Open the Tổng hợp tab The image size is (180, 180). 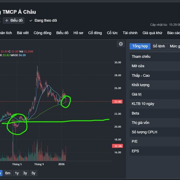pos(140,46)
